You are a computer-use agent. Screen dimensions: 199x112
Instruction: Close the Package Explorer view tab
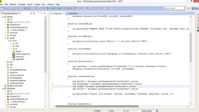[19, 13]
